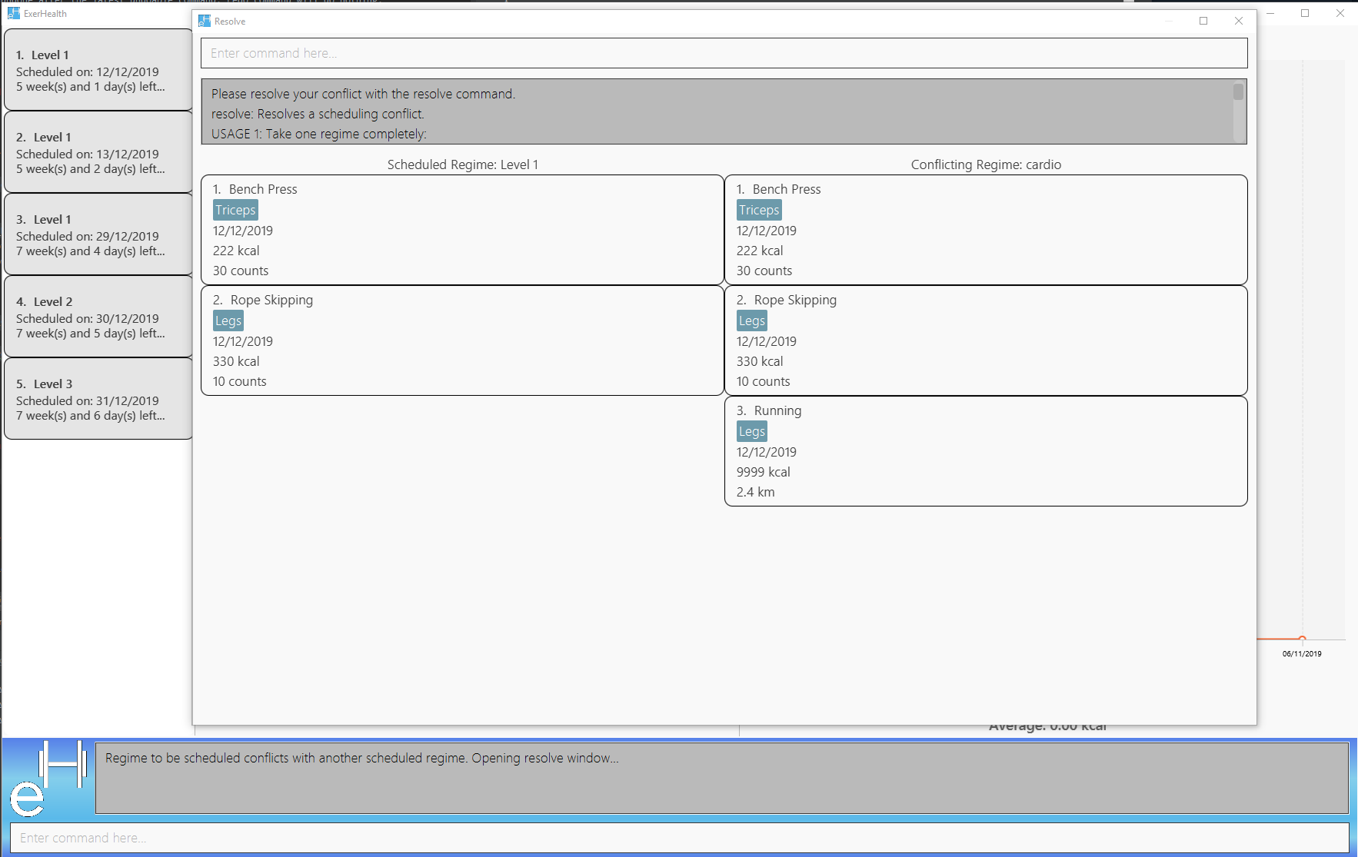
Task: Click the Resolve window title icon
Action: coord(205,21)
